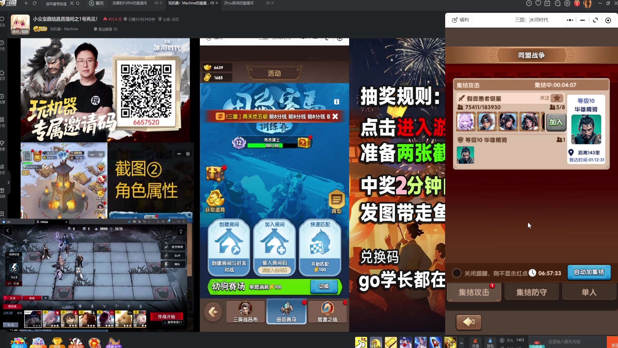618x348 pixels.
Task: Open the 公会: 云汉 guild link
Action: 168,19
